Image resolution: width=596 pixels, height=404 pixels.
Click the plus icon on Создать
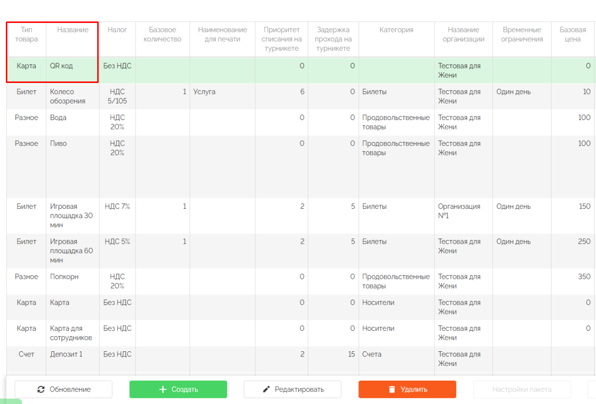click(x=162, y=389)
